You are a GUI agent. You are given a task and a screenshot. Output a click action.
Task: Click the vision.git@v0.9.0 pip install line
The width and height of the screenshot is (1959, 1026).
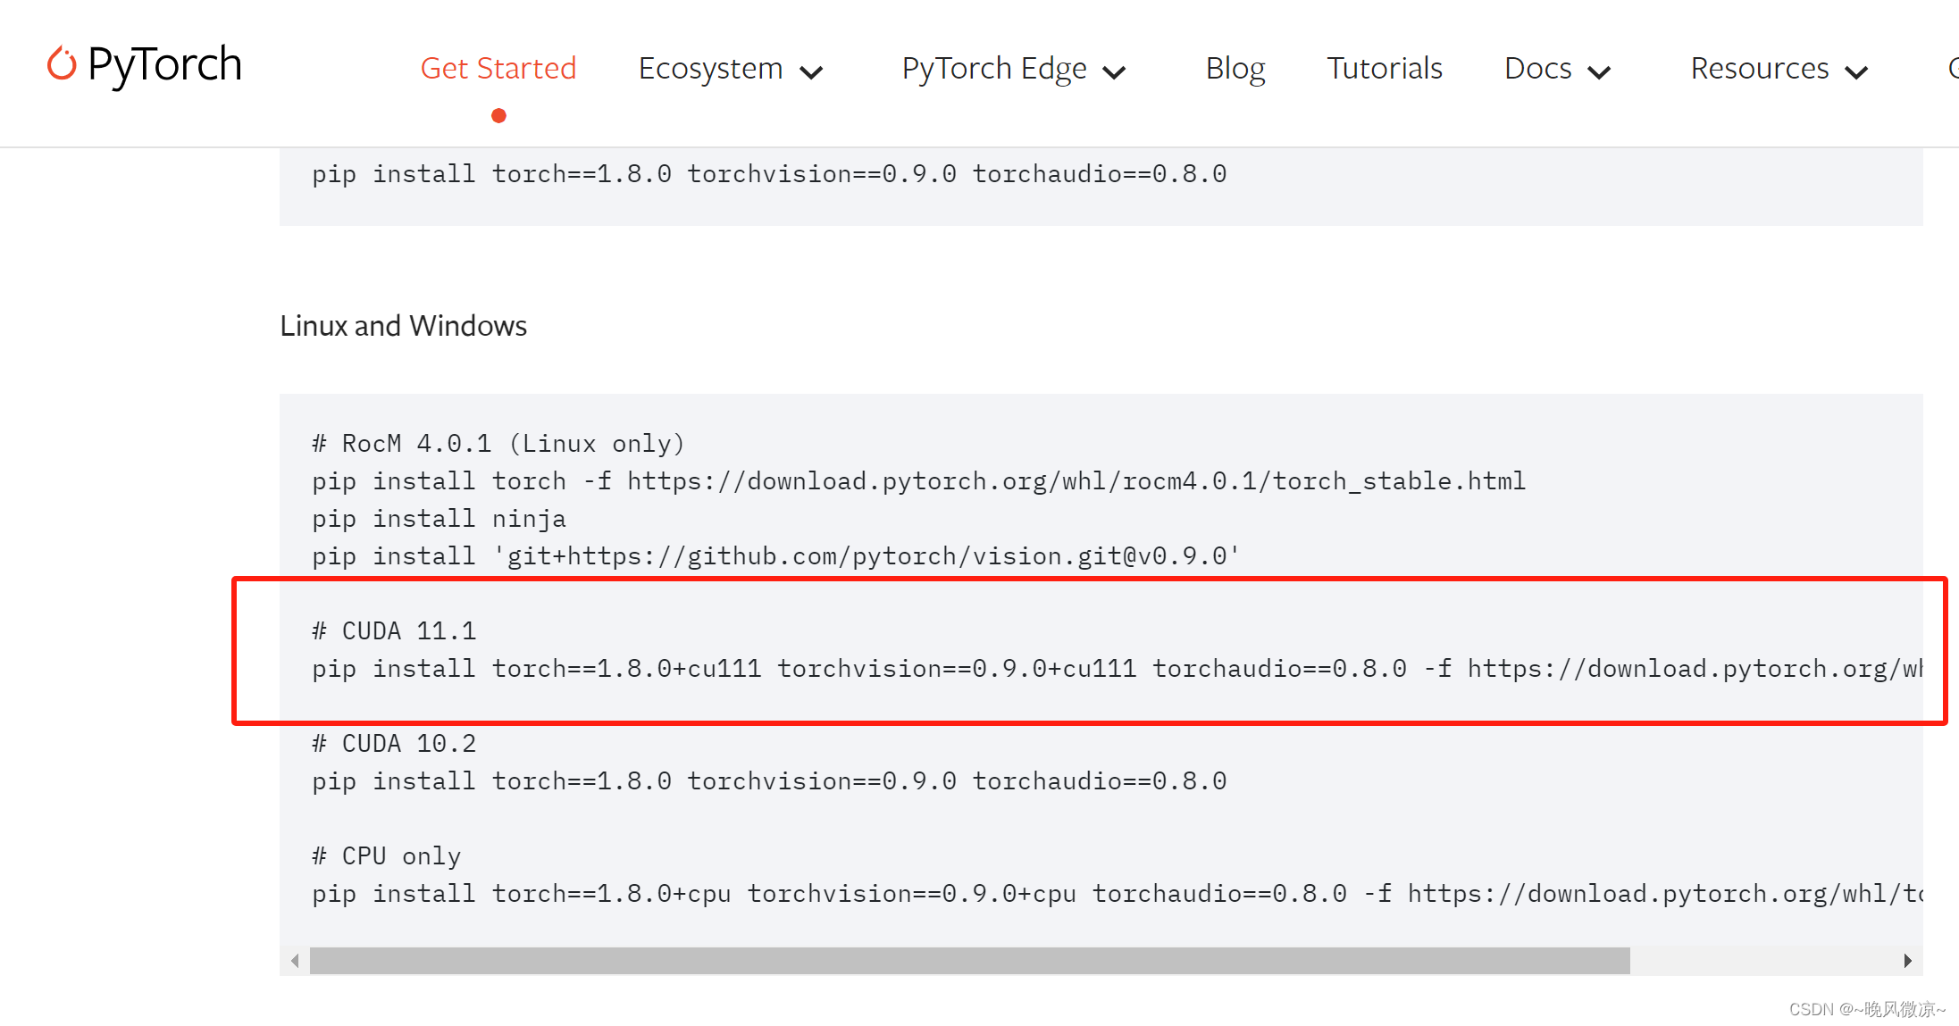click(776, 556)
